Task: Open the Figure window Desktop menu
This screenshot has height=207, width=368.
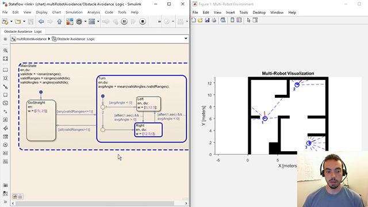Action: [259, 13]
